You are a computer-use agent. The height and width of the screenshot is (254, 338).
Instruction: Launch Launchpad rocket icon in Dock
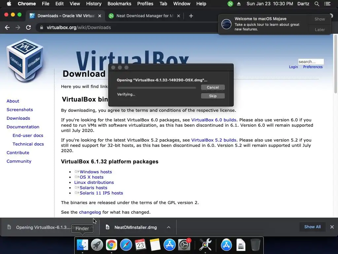click(97, 245)
